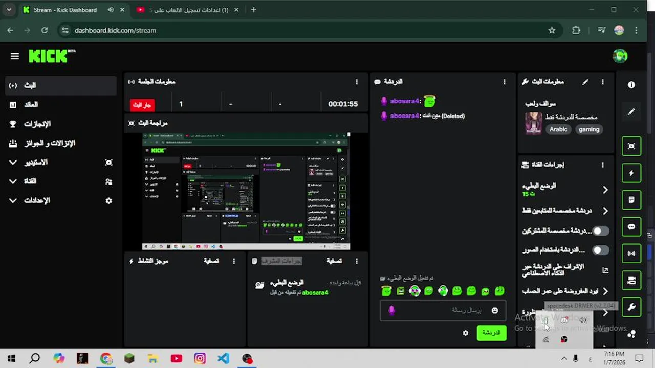Click the chat message input field
This screenshot has height=368, width=655.
point(443,310)
